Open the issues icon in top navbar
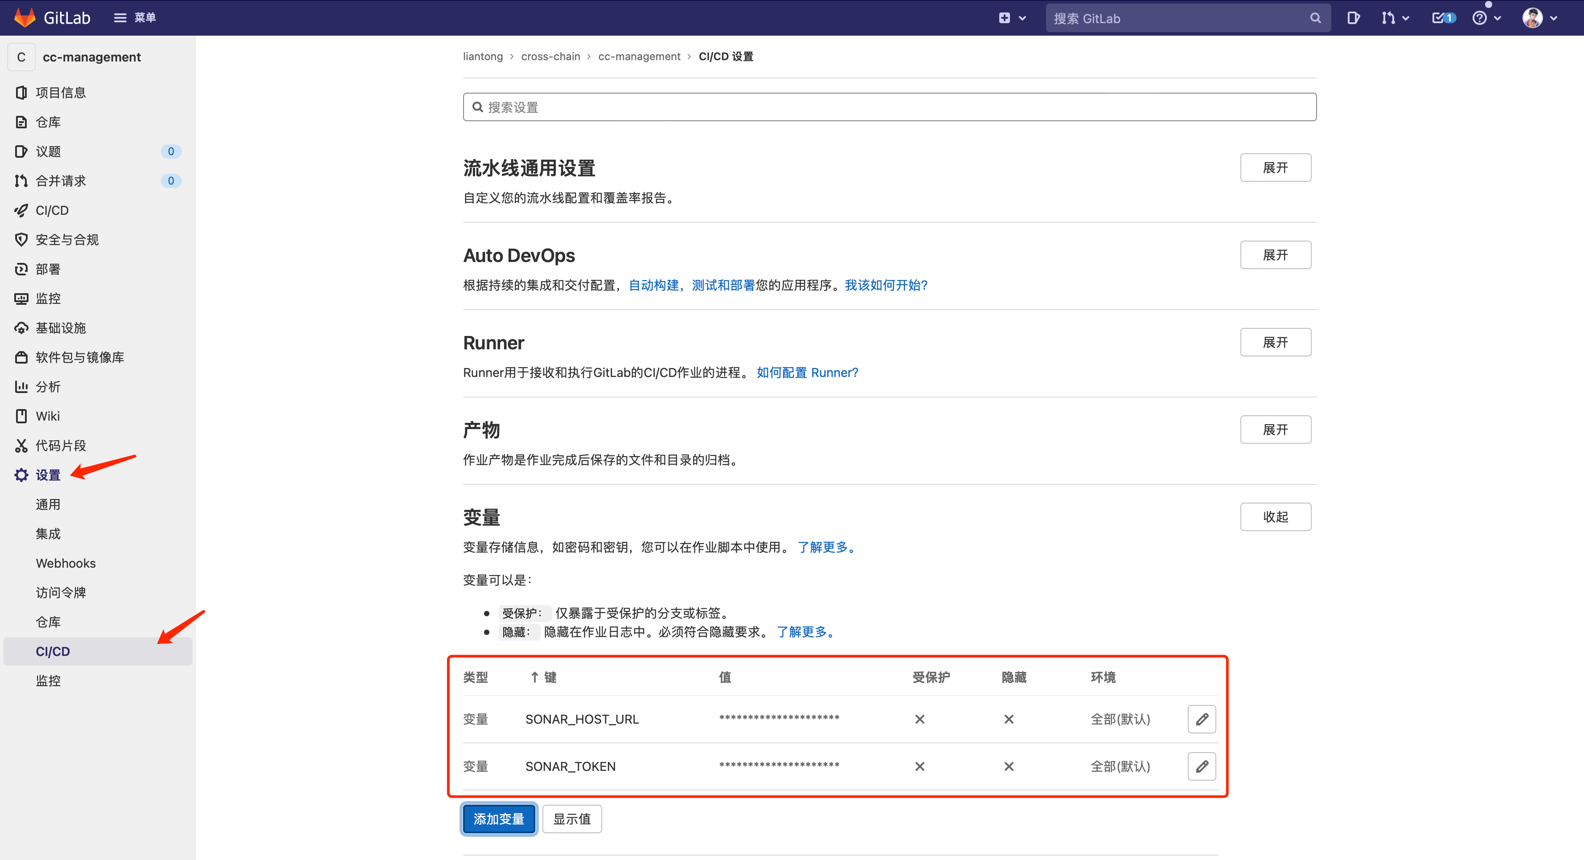The height and width of the screenshot is (860, 1584). coord(1353,18)
